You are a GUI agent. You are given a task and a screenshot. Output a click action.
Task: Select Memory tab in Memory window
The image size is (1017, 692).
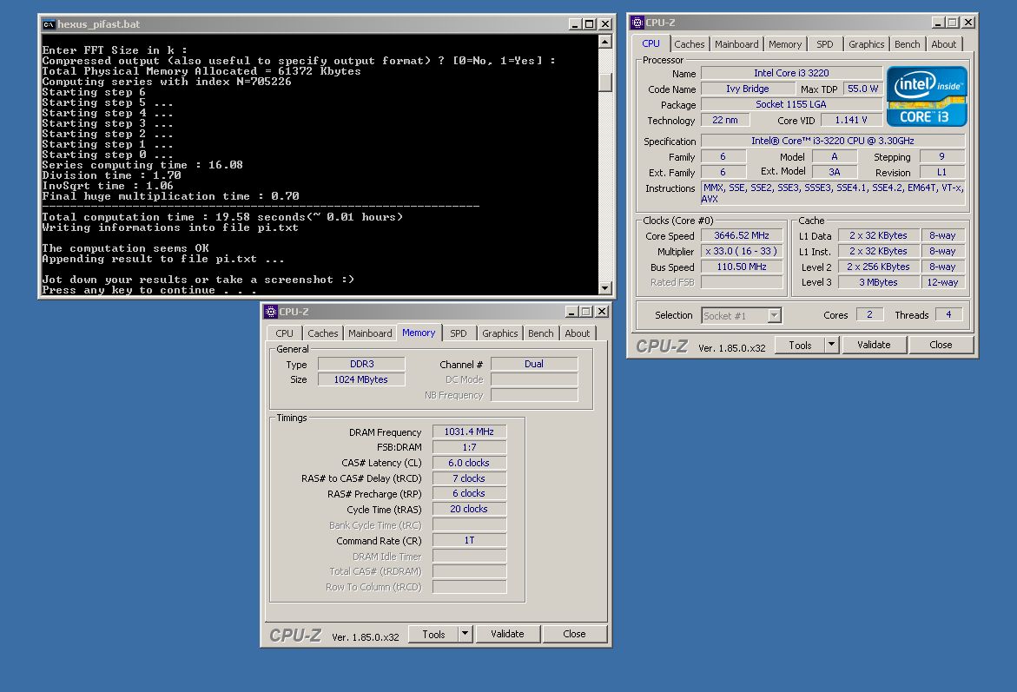pos(419,333)
